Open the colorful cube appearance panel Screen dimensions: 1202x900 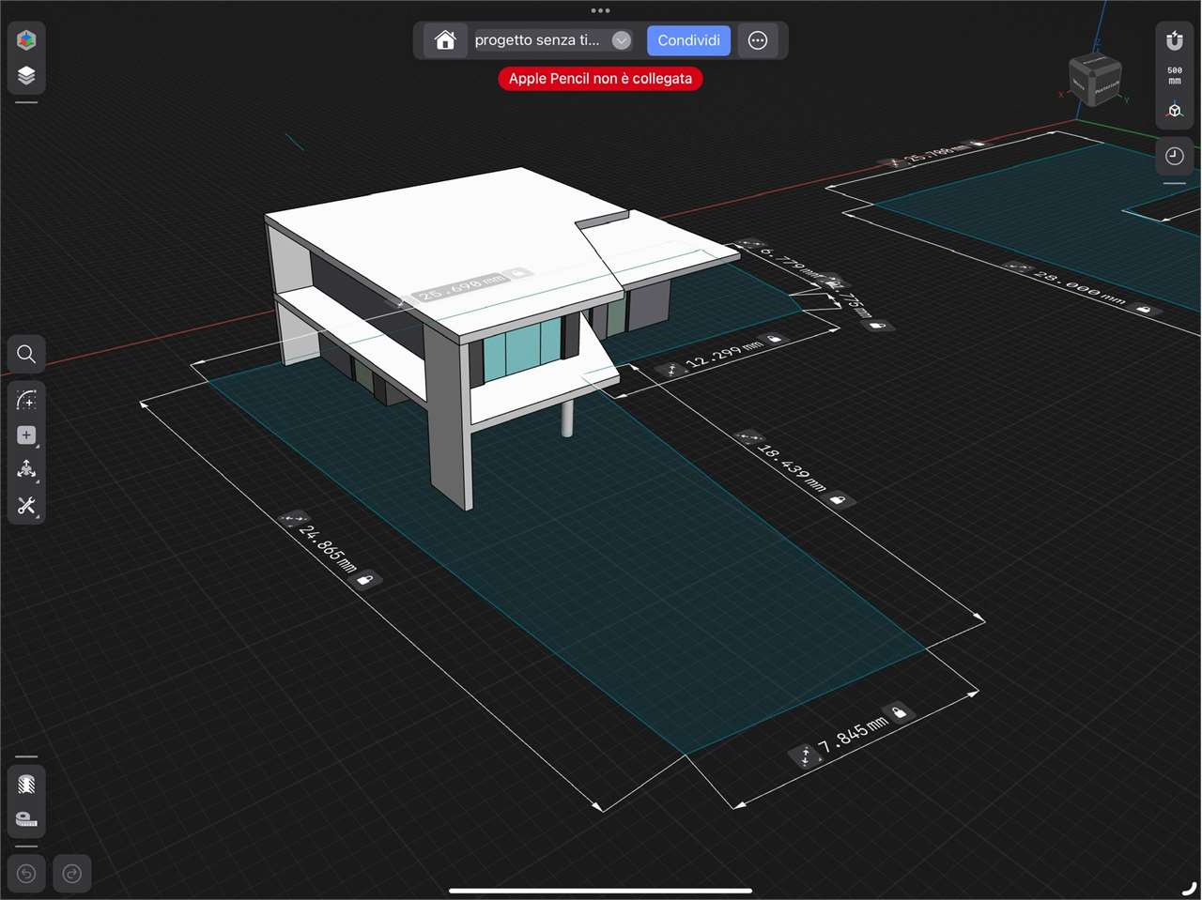pos(26,39)
